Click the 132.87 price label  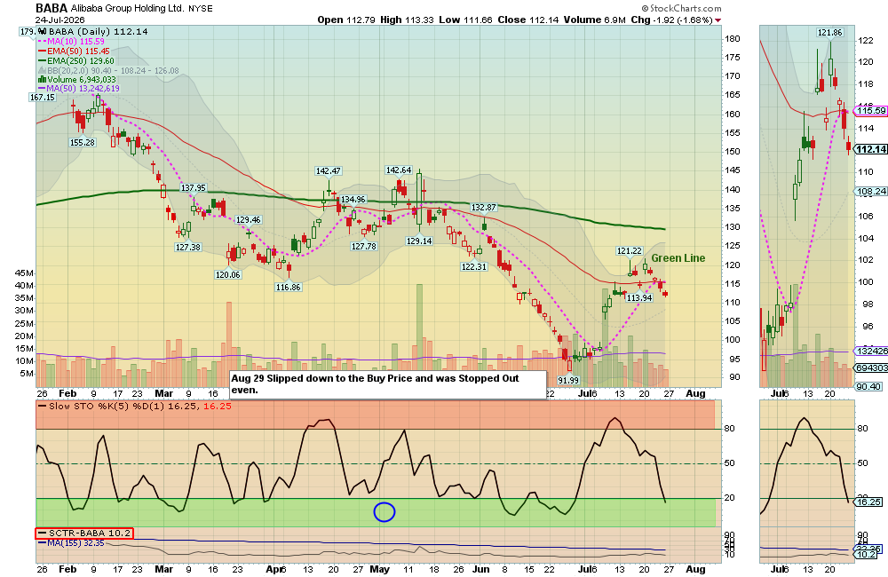pyautogui.click(x=484, y=207)
